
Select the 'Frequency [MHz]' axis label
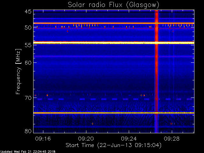(x=18, y=71)
